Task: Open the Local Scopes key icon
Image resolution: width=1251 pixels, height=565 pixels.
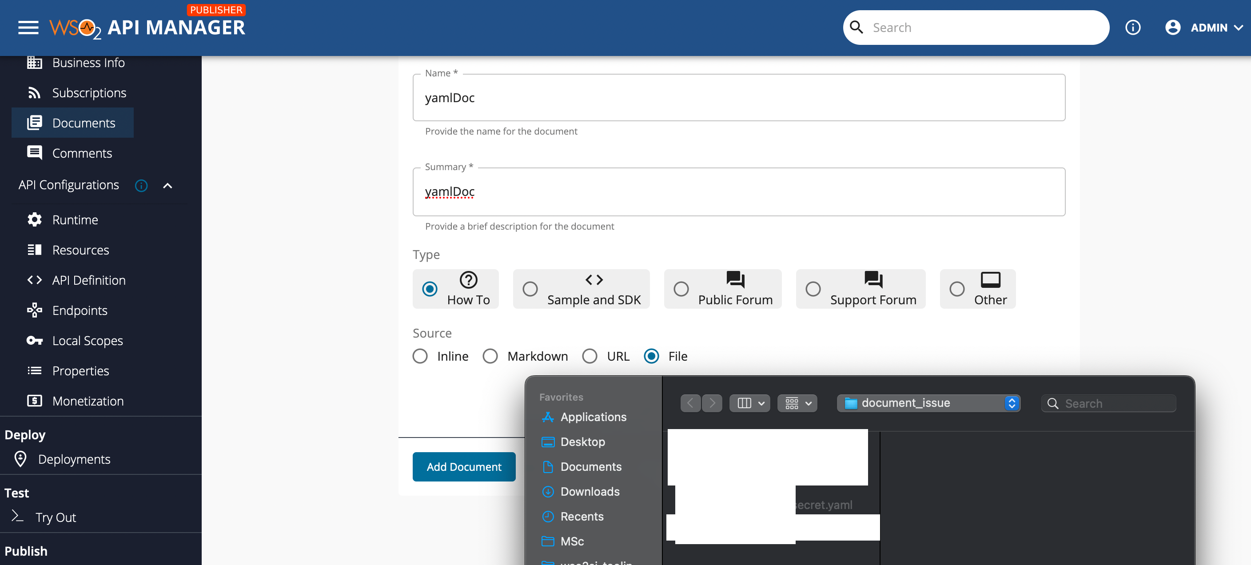Action: tap(35, 340)
